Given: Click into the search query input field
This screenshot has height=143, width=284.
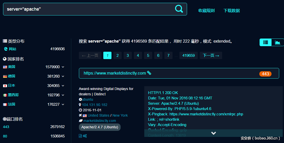Looking at the screenshot, I should tap(87, 9).
